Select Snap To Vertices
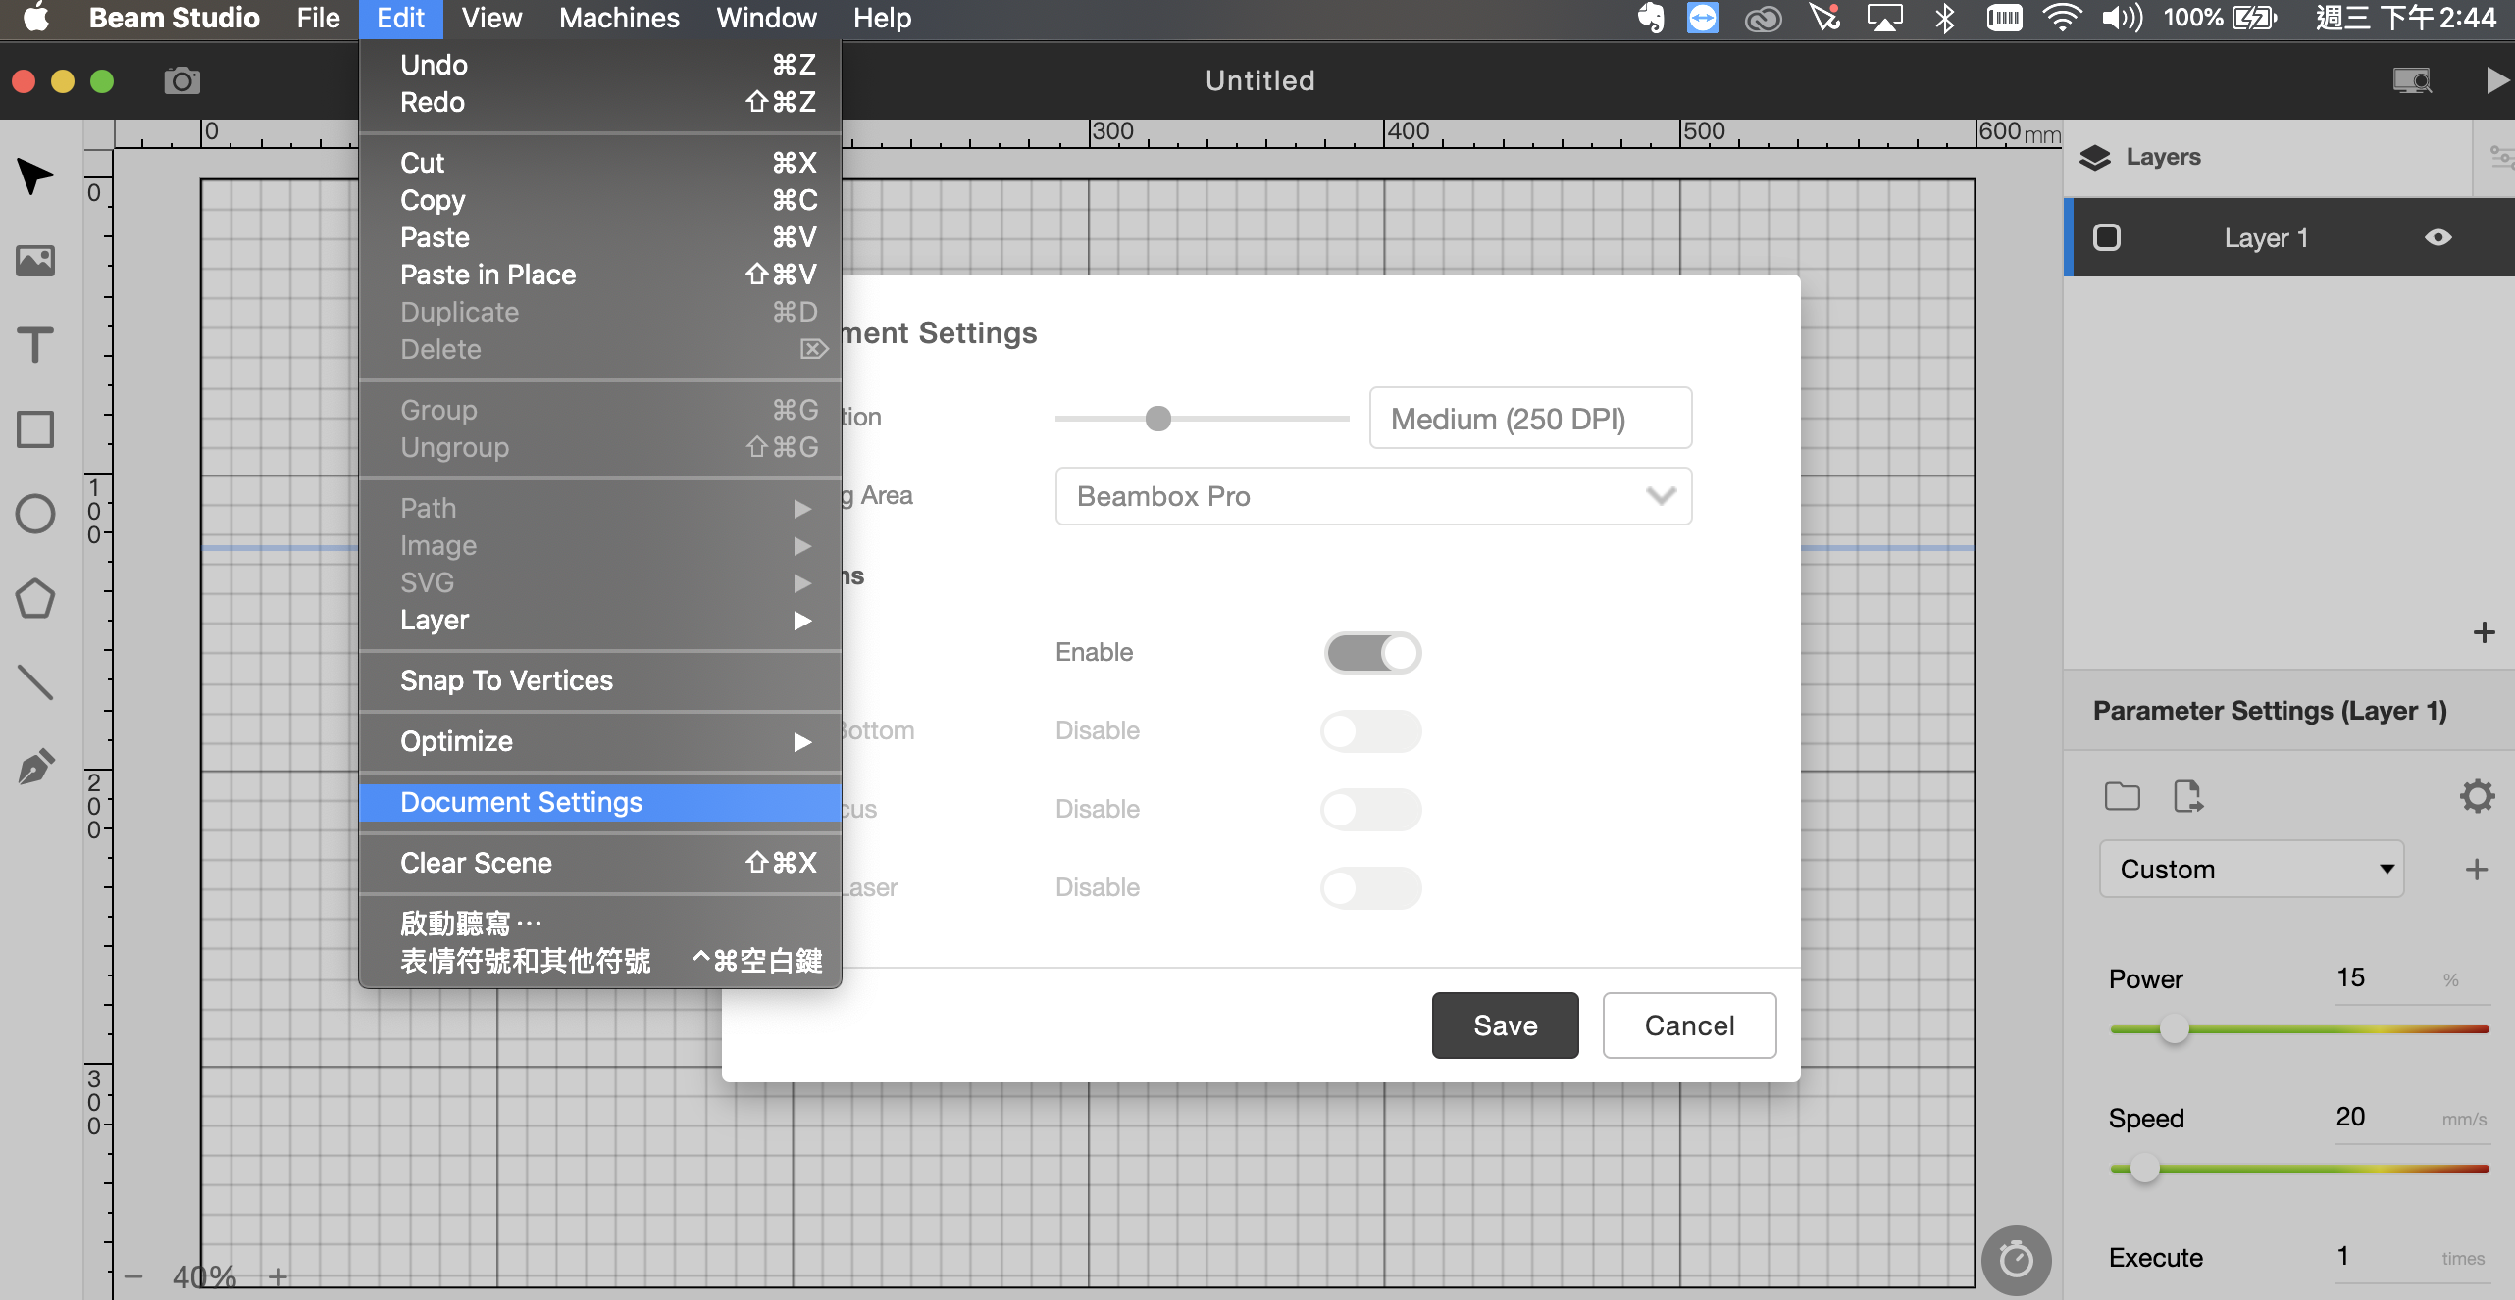The width and height of the screenshot is (2515, 1300). pos(600,680)
